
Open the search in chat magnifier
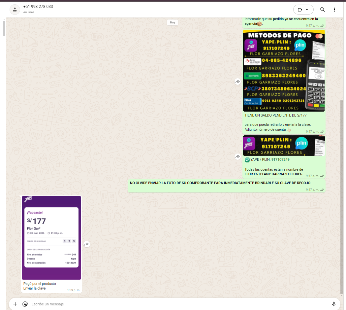pyautogui.click(x=322, y=10)
